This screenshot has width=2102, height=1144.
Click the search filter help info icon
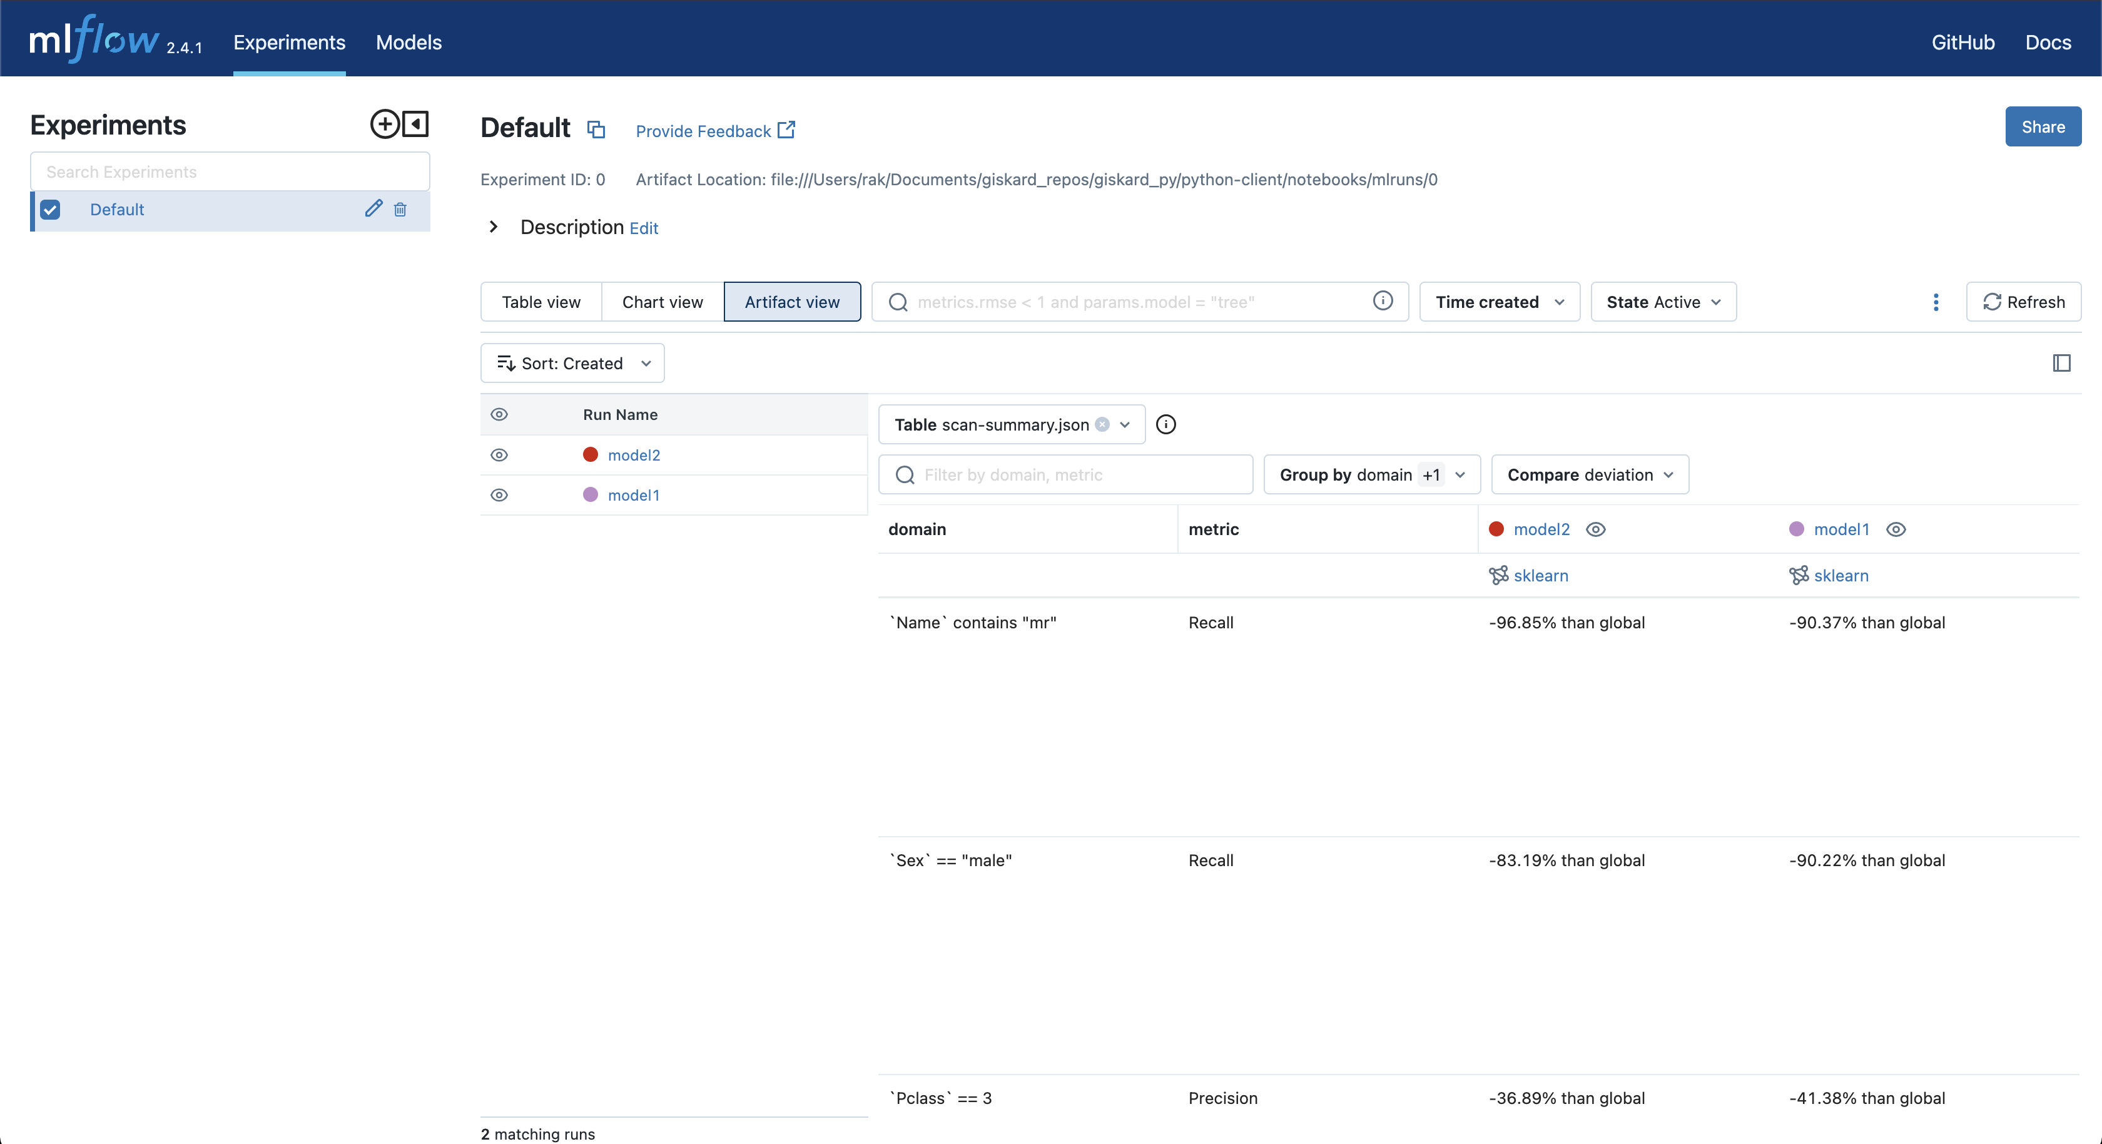pyautogui.click(x=1383, y=301)
